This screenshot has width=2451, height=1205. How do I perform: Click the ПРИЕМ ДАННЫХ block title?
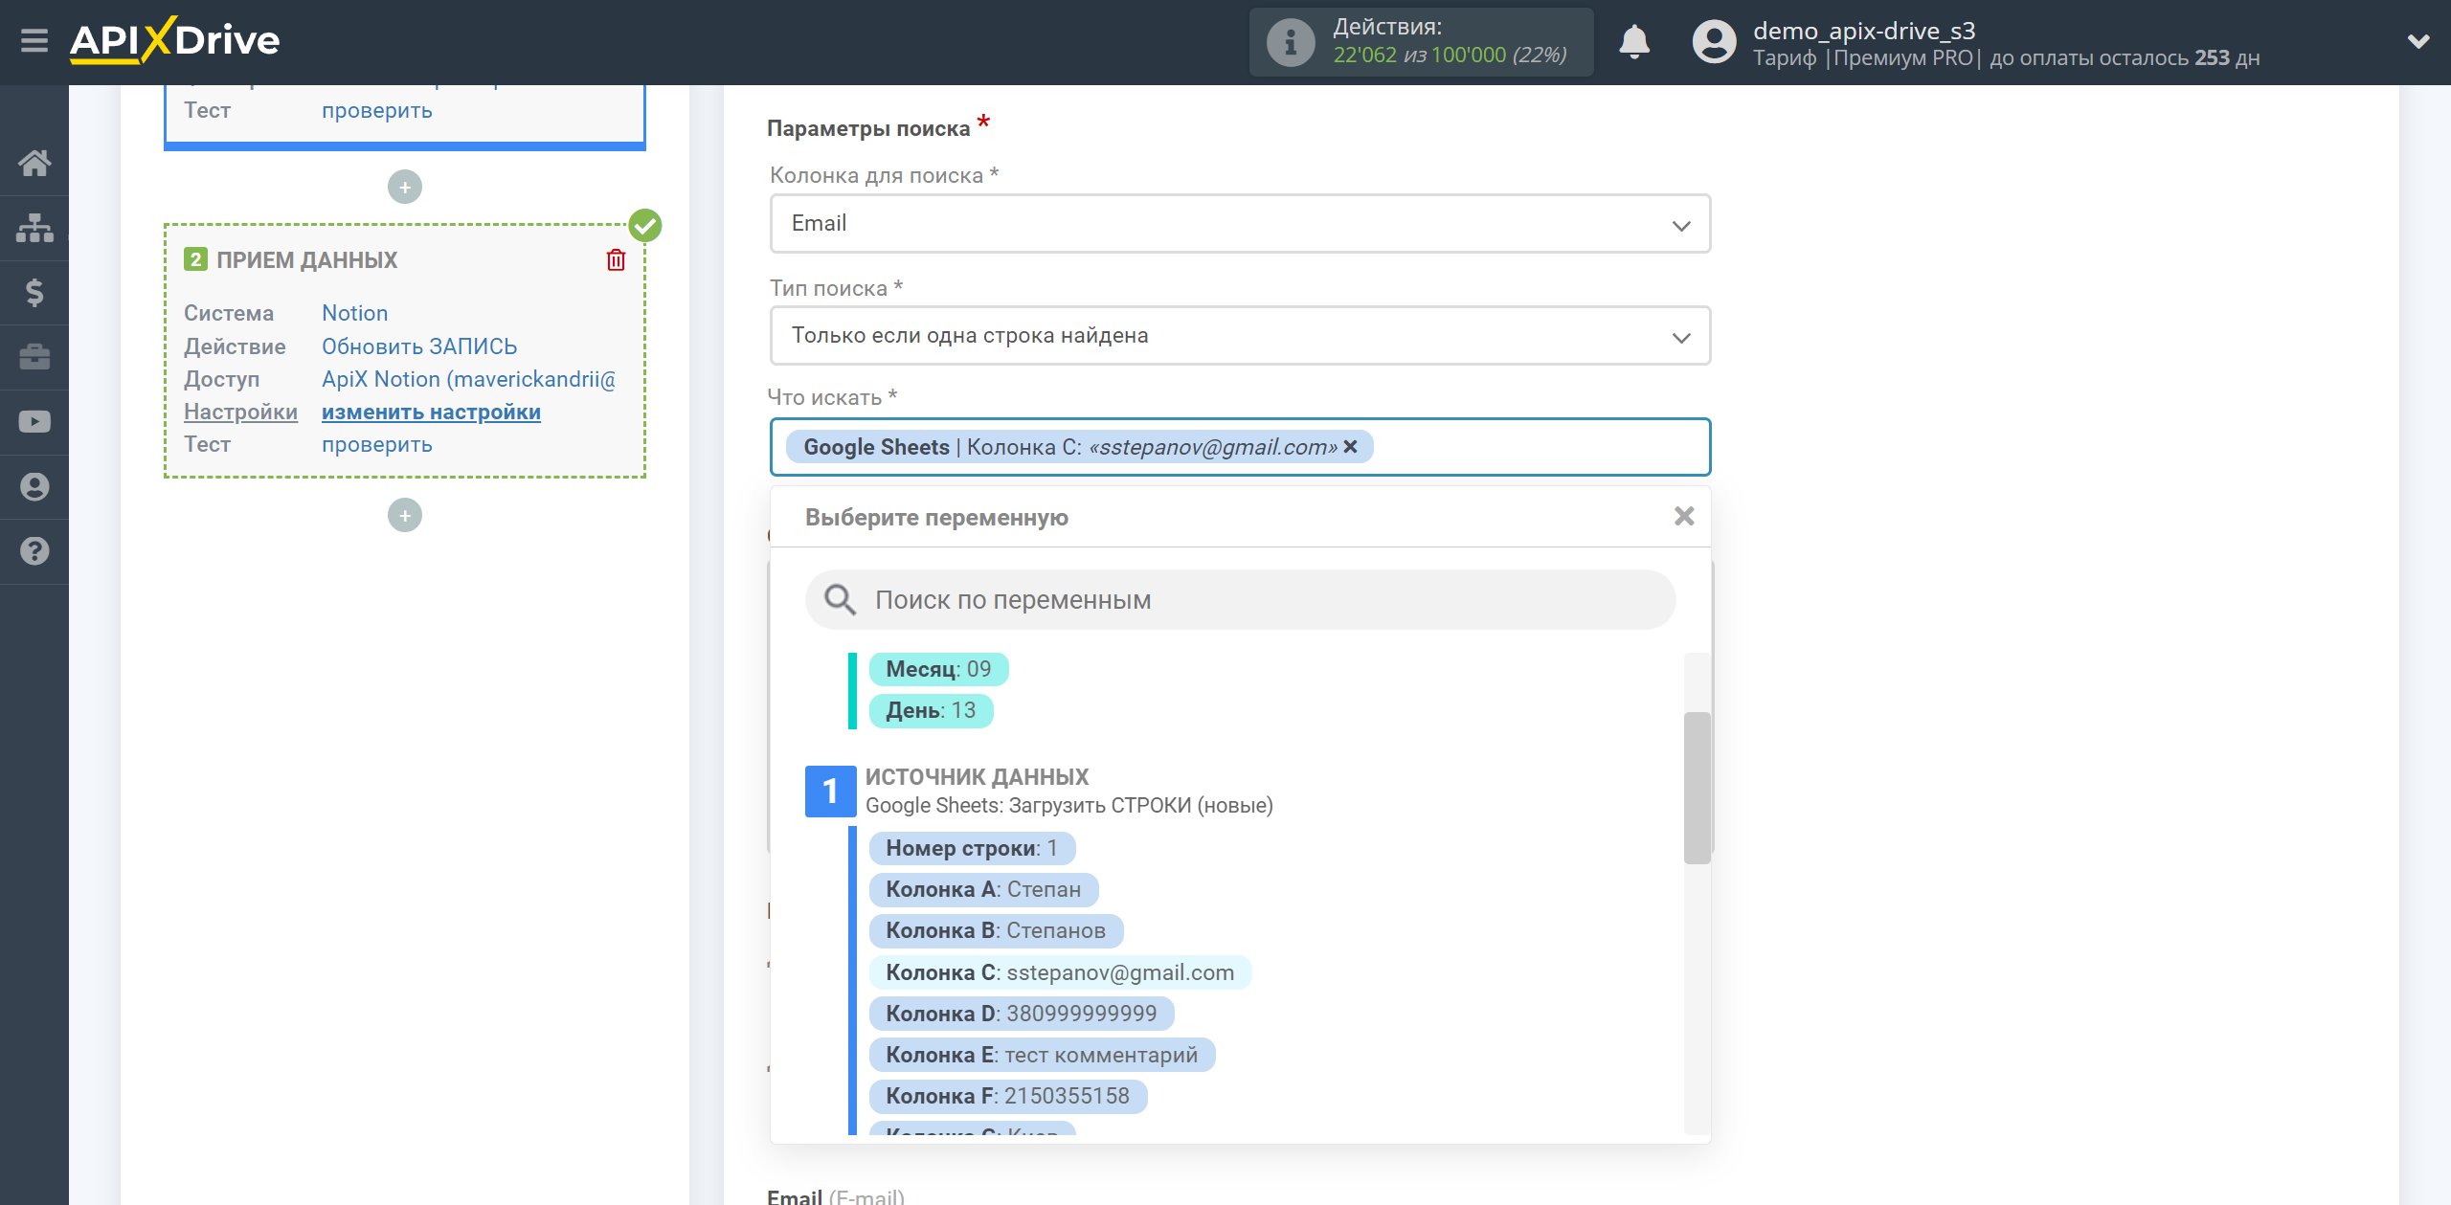(306, 260)
